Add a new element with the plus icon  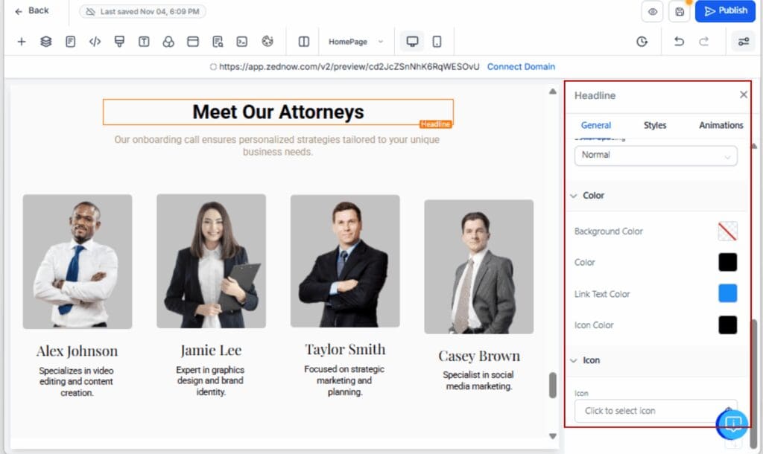click(20, 41)
